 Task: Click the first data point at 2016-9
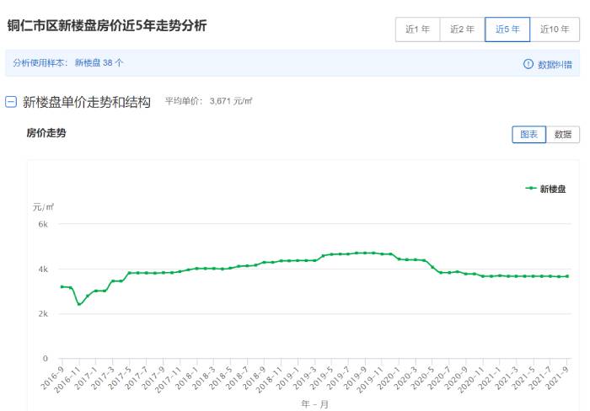click(62, 287)
